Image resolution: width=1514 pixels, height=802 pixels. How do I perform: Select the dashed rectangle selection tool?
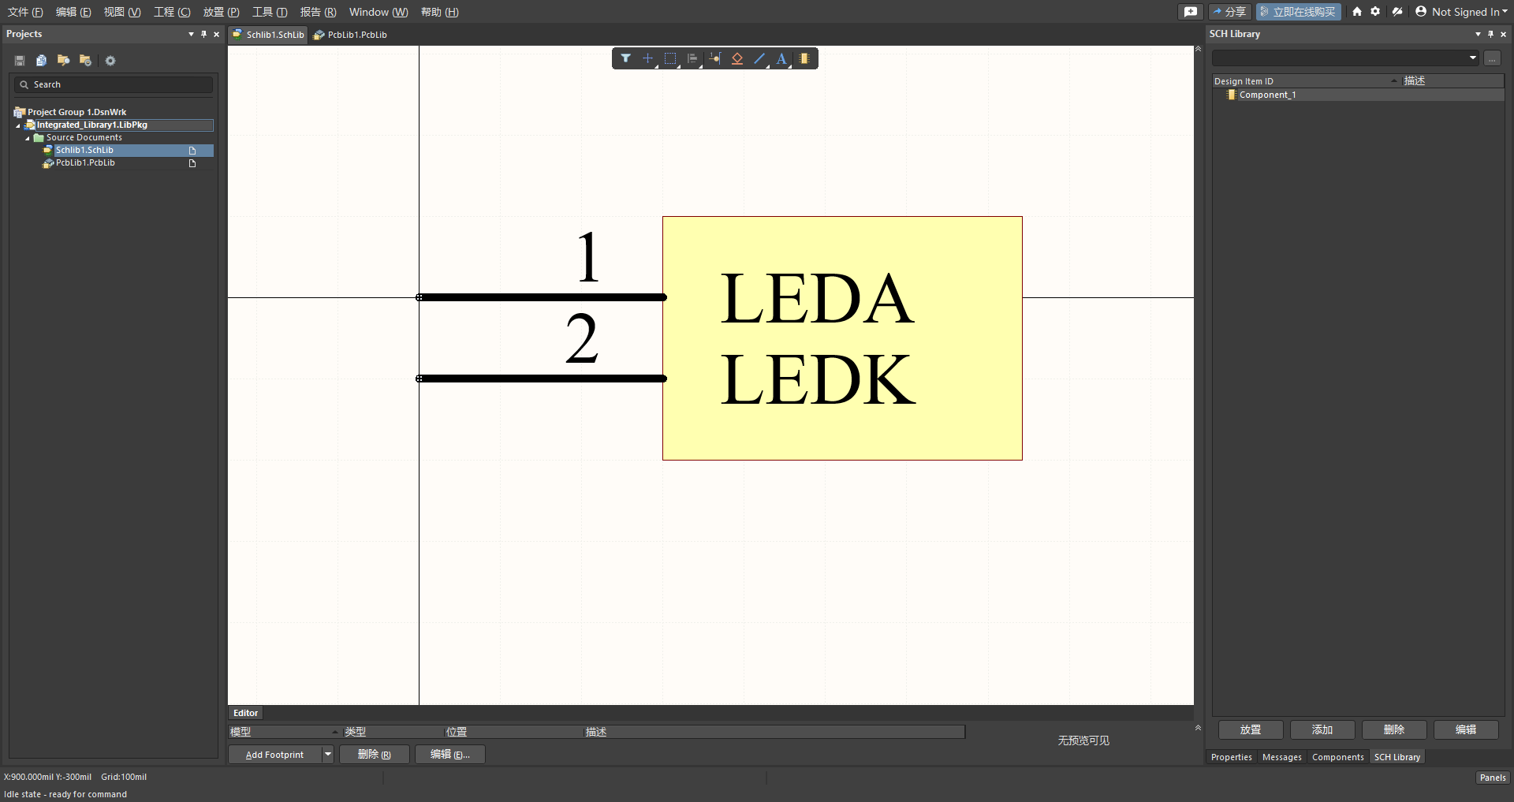click(670, 58)
